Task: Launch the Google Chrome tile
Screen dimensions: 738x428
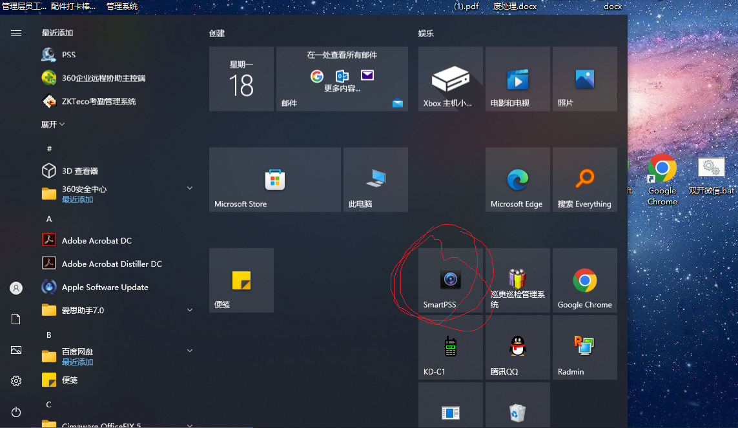Action: (x=584, y=280)
